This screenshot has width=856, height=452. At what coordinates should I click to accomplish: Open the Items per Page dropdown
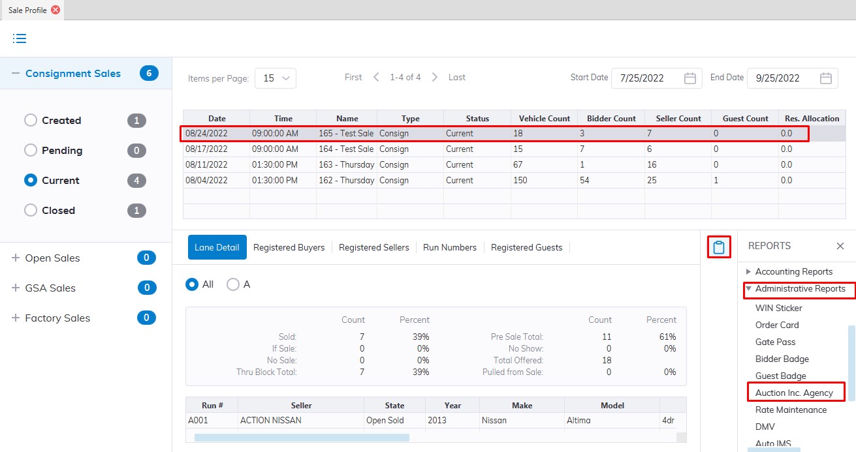point(276,78)
